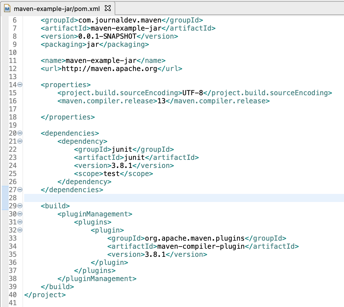Click the closing </dependencies> tag
The height and width of the screenshot is (307, 344).
click(72, 190)
